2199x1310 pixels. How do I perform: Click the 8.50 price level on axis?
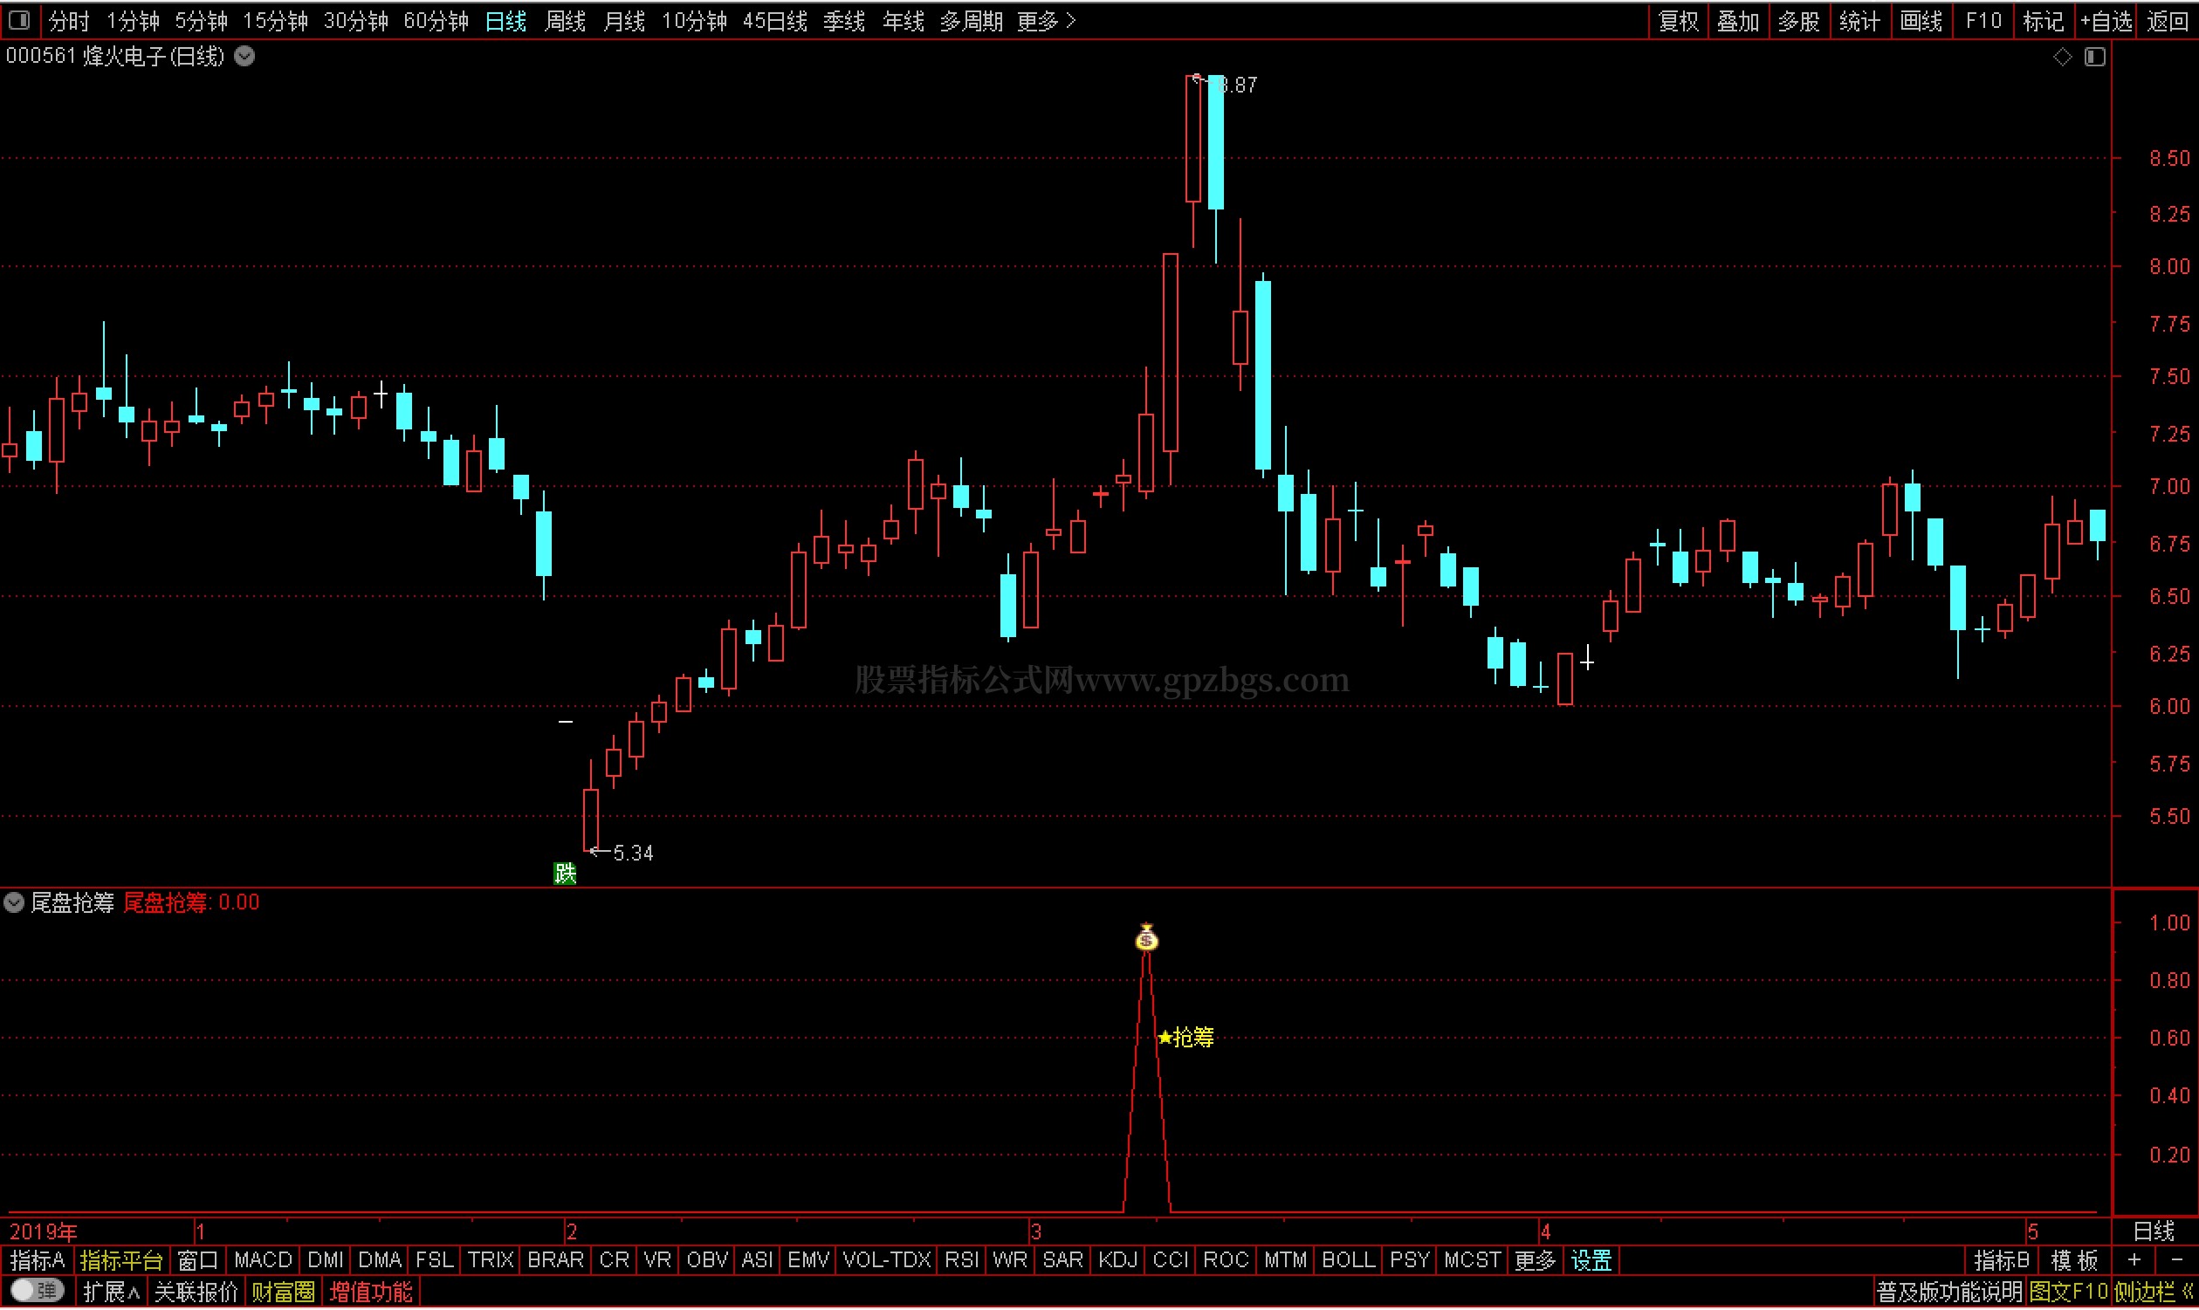coord(2168,159)
